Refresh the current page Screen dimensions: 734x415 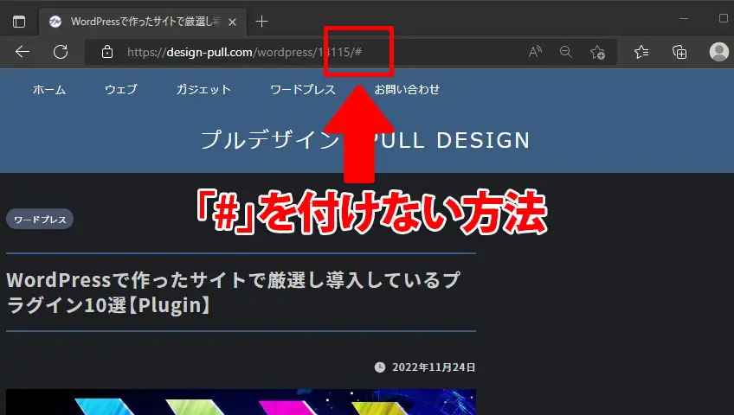[61, 51]
